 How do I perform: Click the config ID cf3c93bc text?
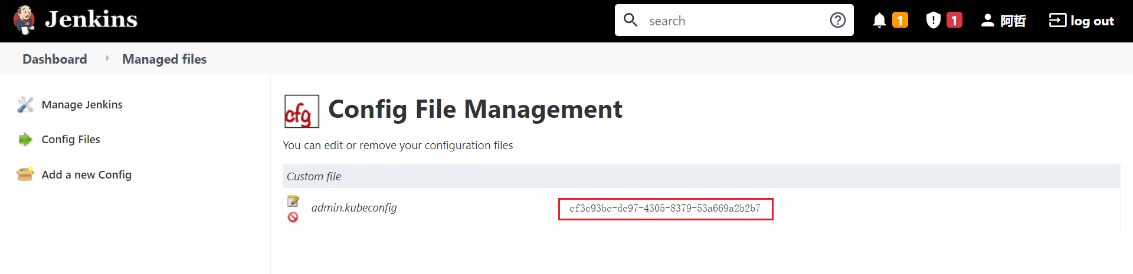tap(665, 209)
